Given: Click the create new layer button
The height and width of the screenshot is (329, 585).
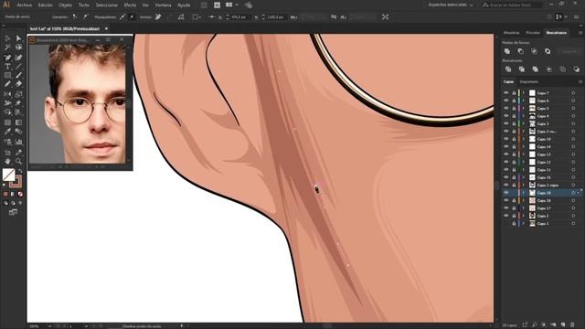Looking at the screenshot, I should pyautogui.click(x=563, y=325).
